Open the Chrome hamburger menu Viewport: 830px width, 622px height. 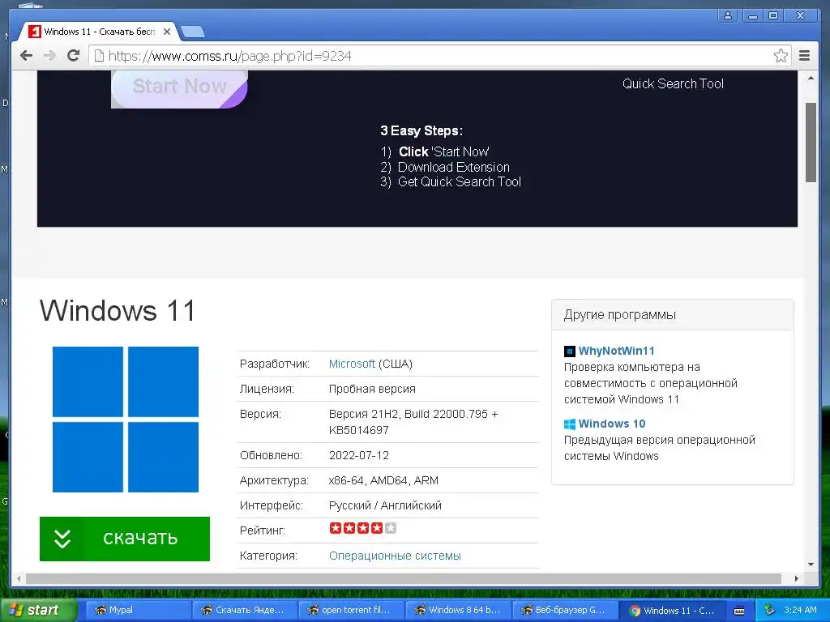805,56
